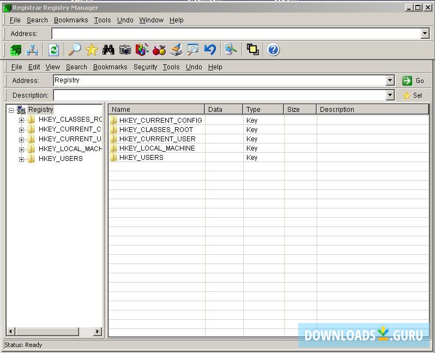435x353 pixels.
Task: Expand the HKEY_CURRENT_CONFIG tree node
Action: 21,130
